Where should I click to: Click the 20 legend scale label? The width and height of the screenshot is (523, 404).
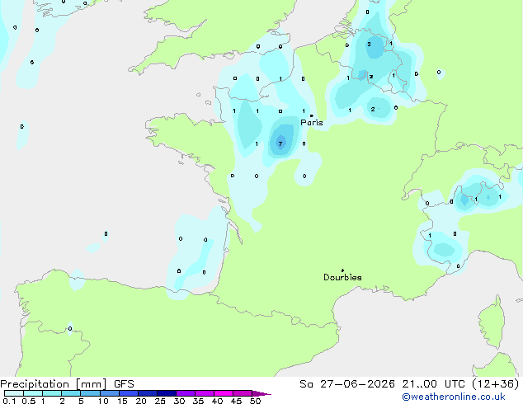(141, 401)
